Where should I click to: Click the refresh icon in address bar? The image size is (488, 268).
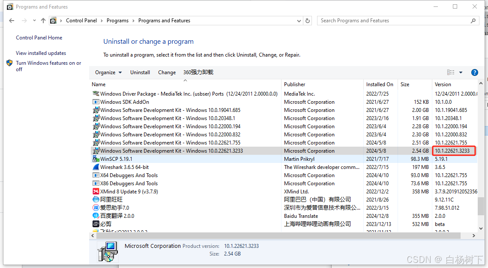(308, 20)
